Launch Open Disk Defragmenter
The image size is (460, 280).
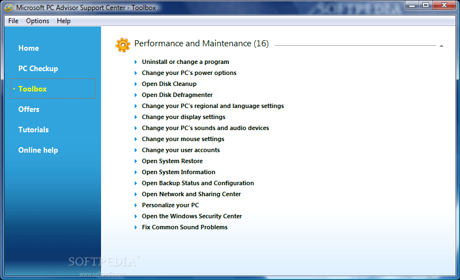pos(177,95)
